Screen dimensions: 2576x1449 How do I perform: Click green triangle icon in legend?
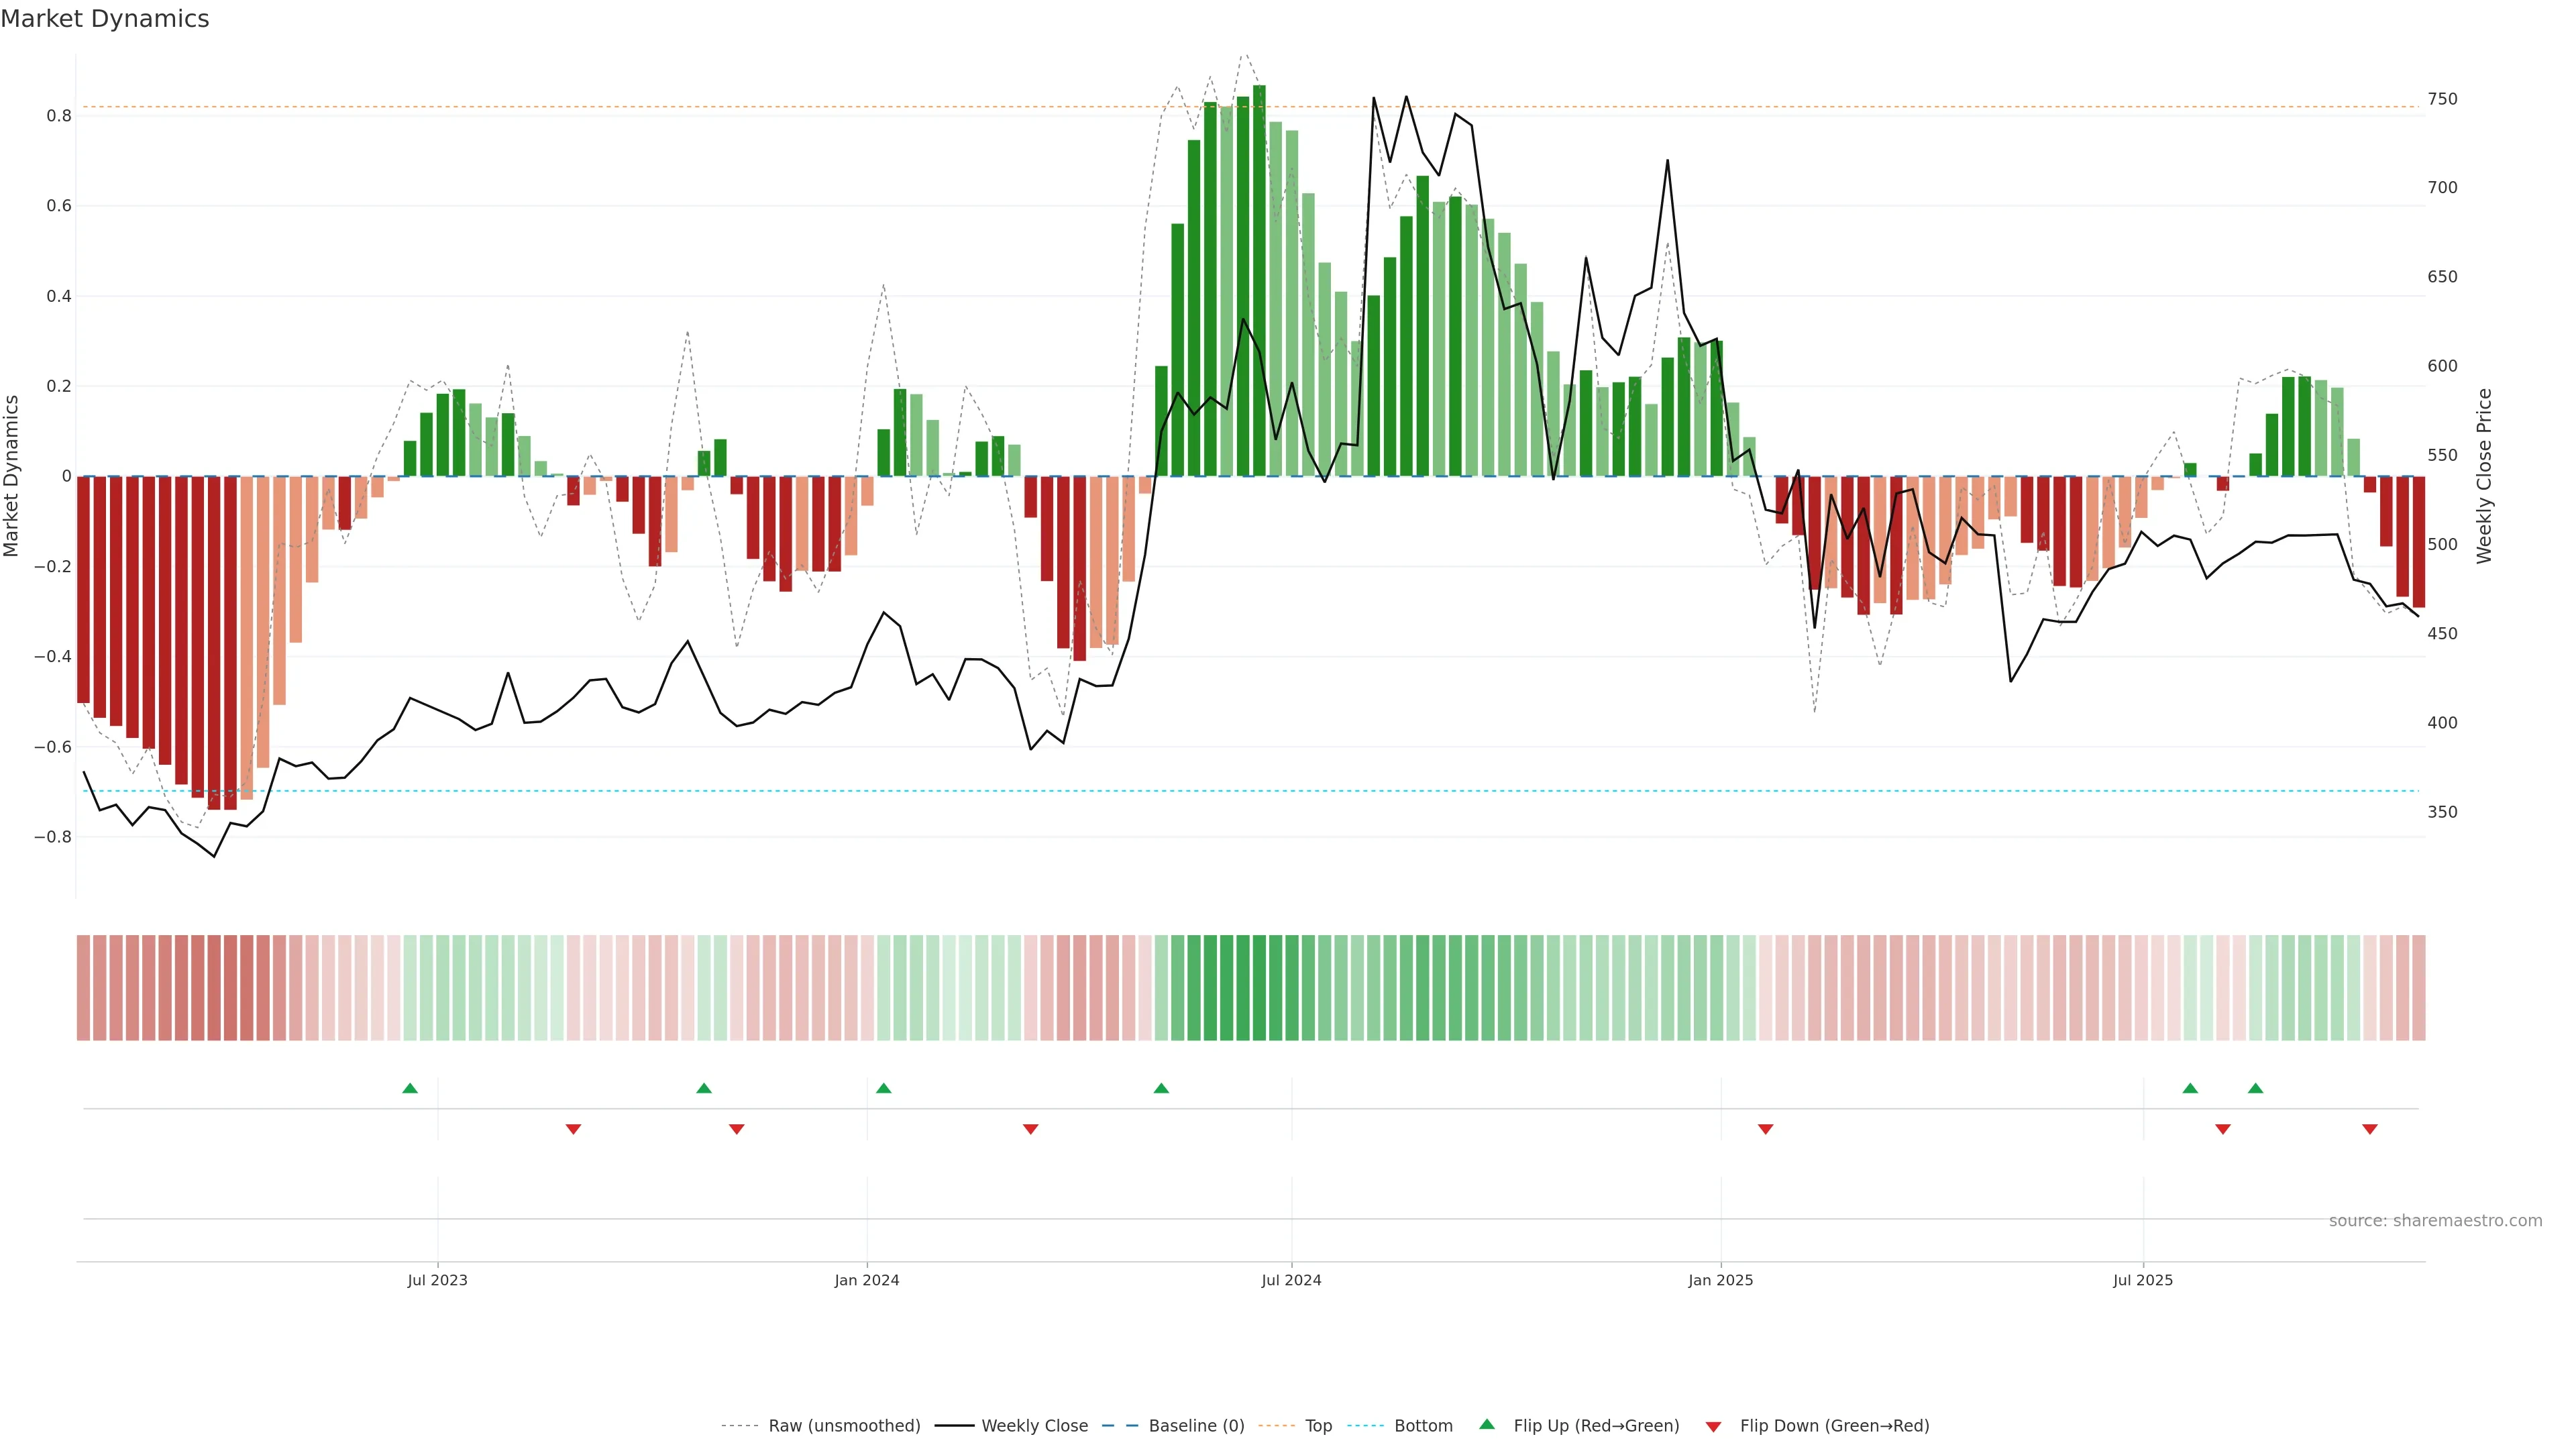(x=1487, y=1424)
